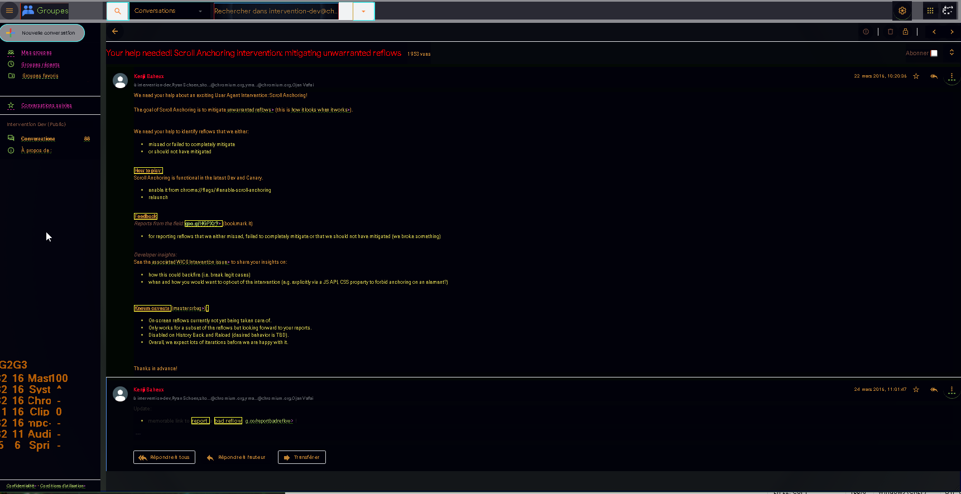Screen dimensions: 961x494
Task: Open g.co/reportbadreflow link
Action: pos(270,421)
